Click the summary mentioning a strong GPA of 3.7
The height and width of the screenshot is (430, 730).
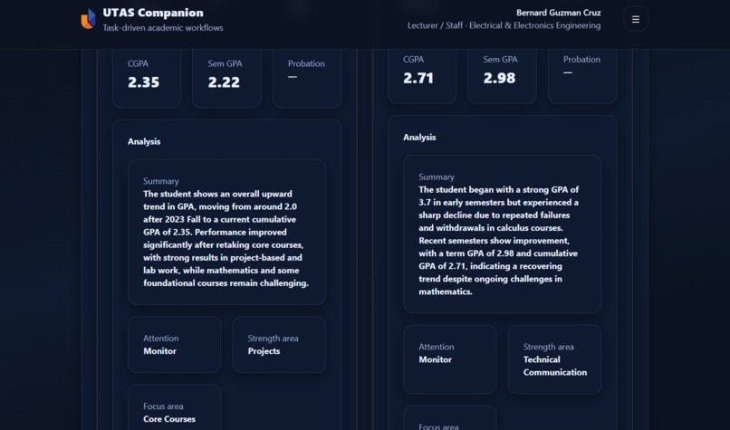503,234
